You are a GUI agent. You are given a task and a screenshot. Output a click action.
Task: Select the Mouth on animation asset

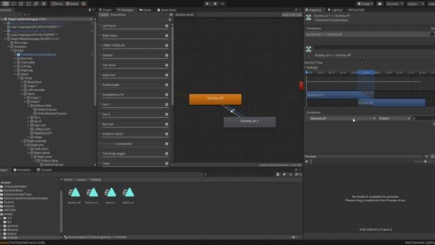click(x=128, y=195)
